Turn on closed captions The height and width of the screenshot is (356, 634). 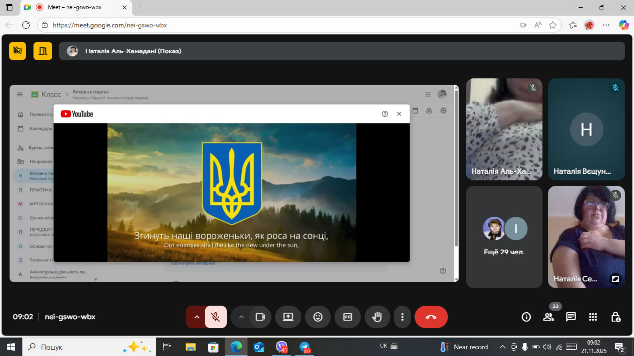tap(348, 317)
